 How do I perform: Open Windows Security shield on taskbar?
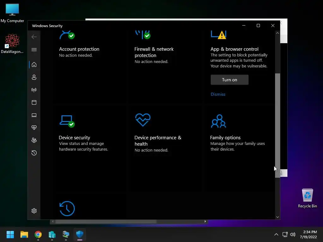click(80, 234)
